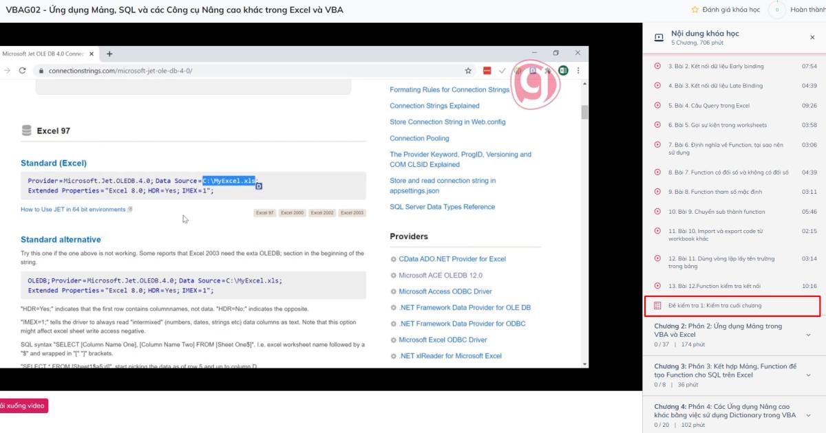Click the circular progress indicator beside Hoàn thành
Screen dimensions: 826x433
[x=776, y=10]
